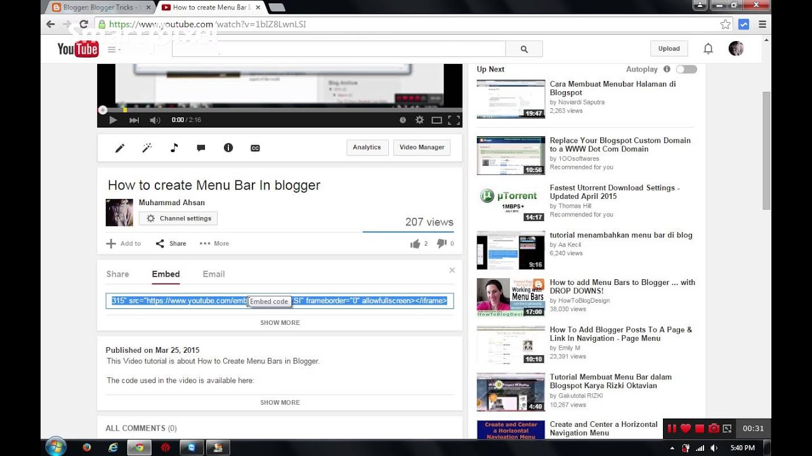Switch to the Email tab
Screen dimensions: 812x456
pyautogui.click(x=214, y=274)
